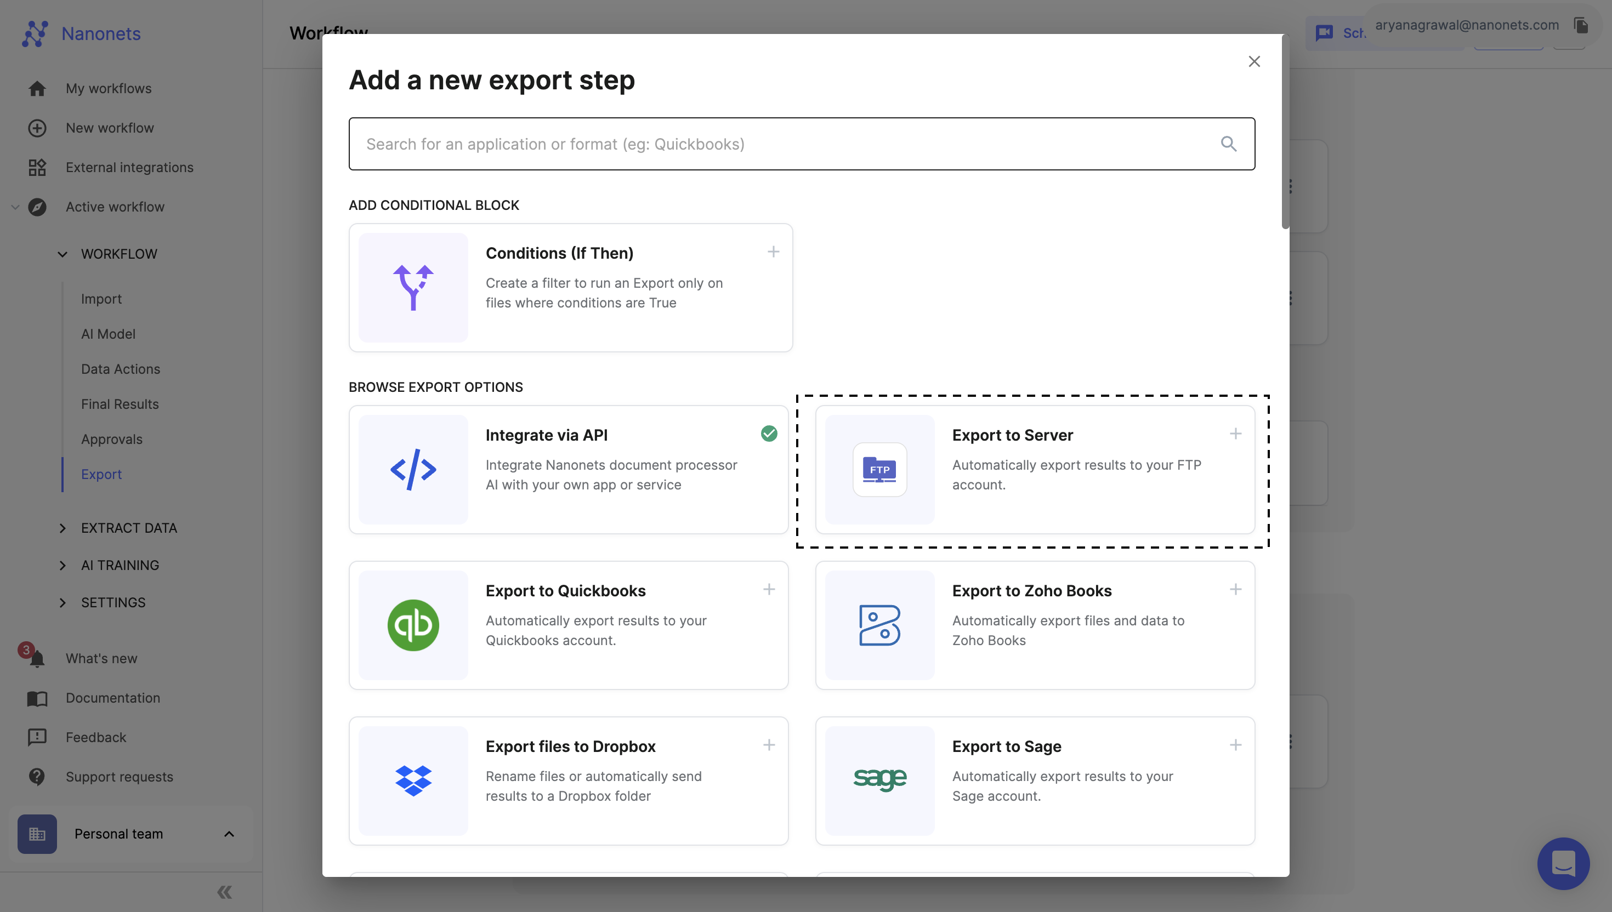Select the Export to Sage title
Viewport: 1612px width, 912px height.
tap(1007, 746)
